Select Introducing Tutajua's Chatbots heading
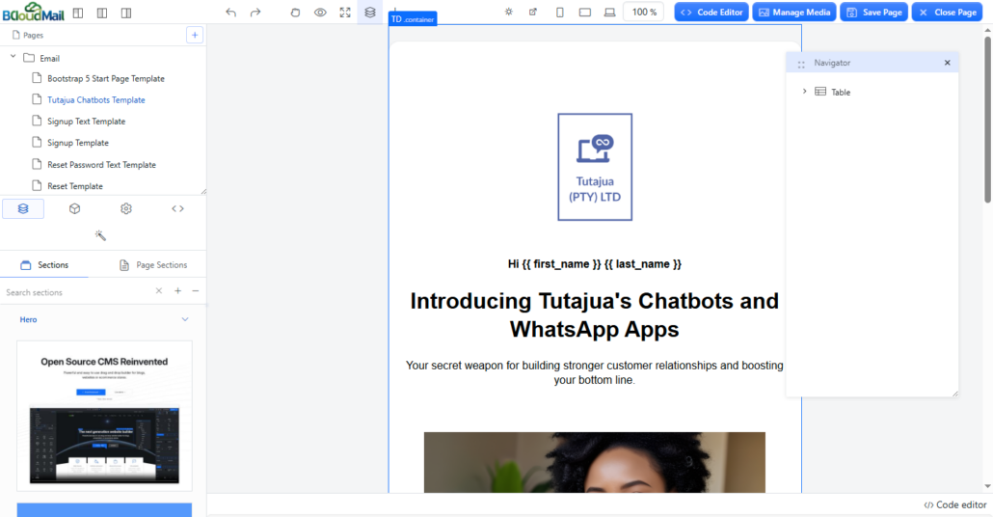 coord(595,314)
